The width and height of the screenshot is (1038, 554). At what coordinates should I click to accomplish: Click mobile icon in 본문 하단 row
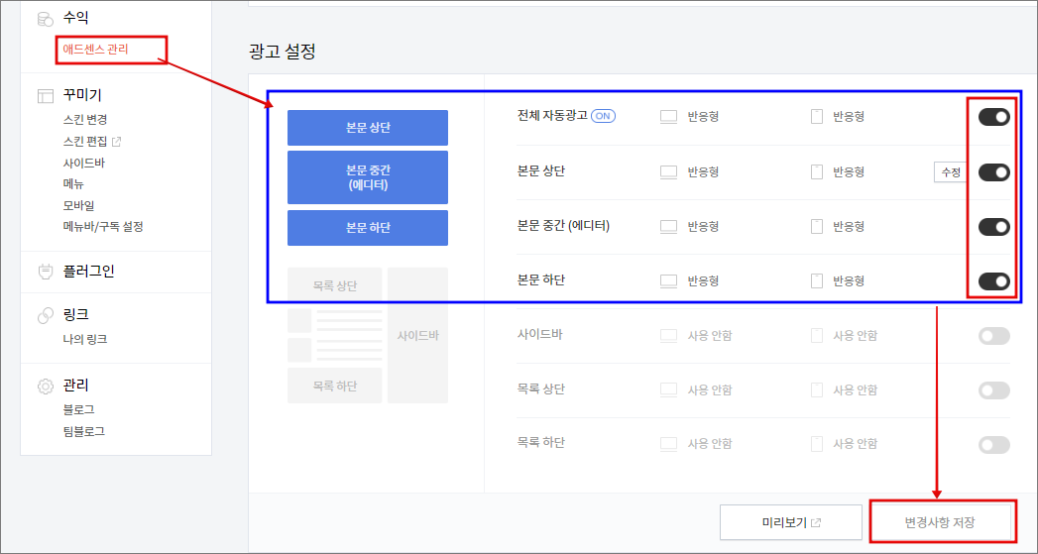[x=817, y=281]
